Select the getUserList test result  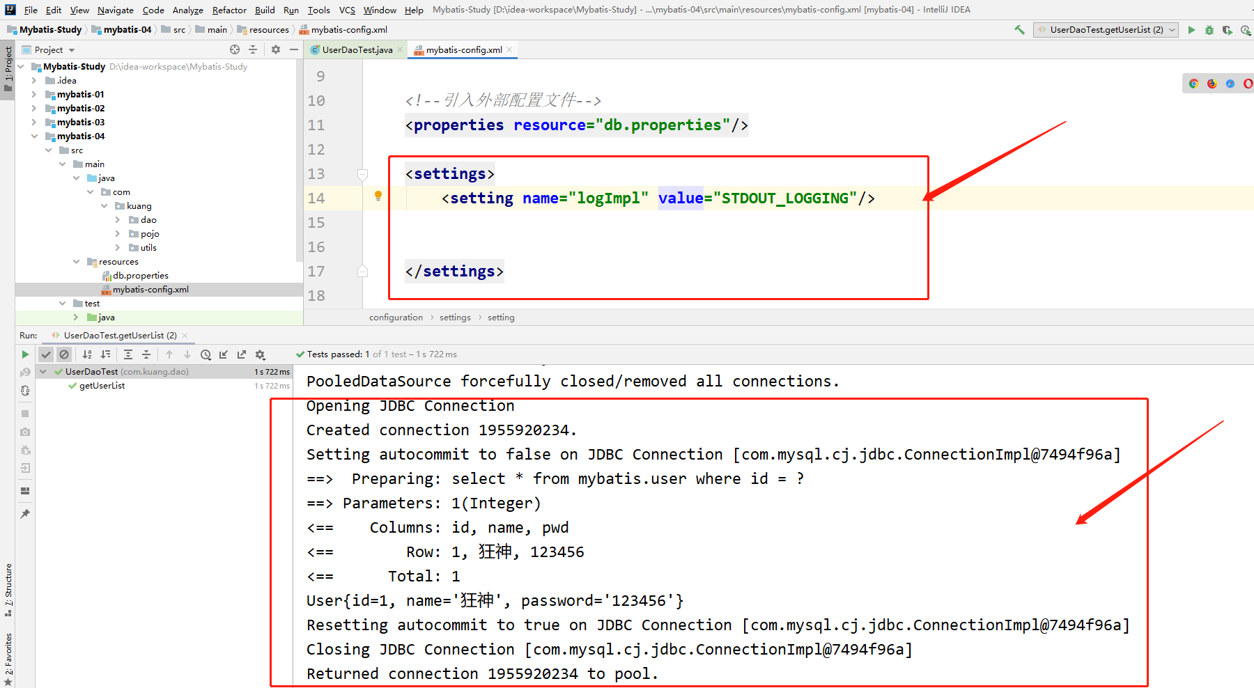(102, 386)
